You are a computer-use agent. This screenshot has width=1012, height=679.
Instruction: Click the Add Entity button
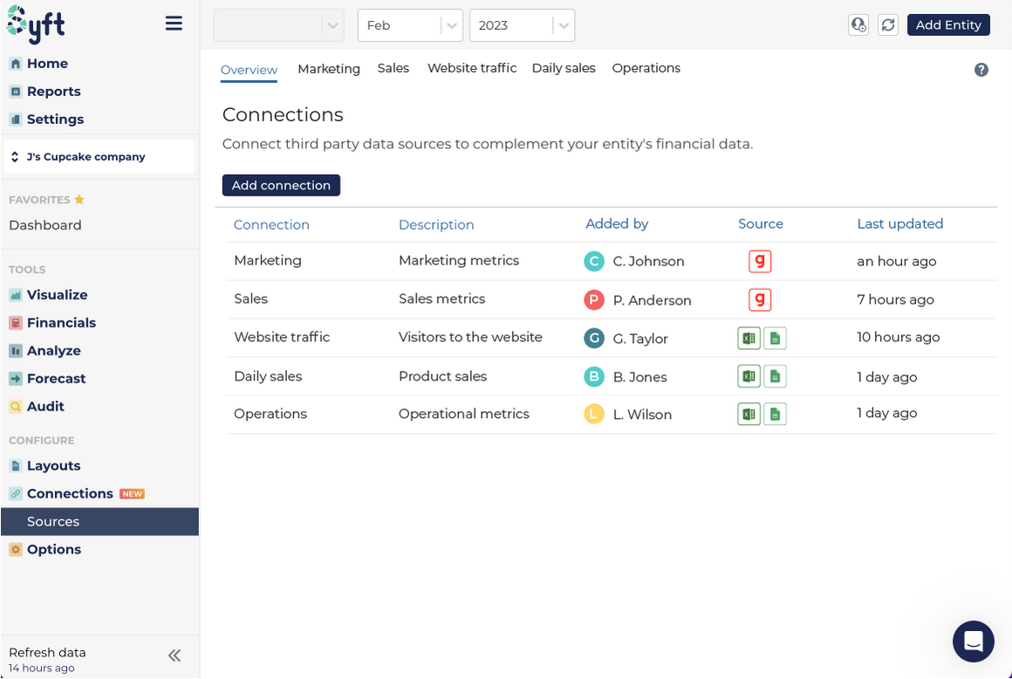click(x=948, y=24)
